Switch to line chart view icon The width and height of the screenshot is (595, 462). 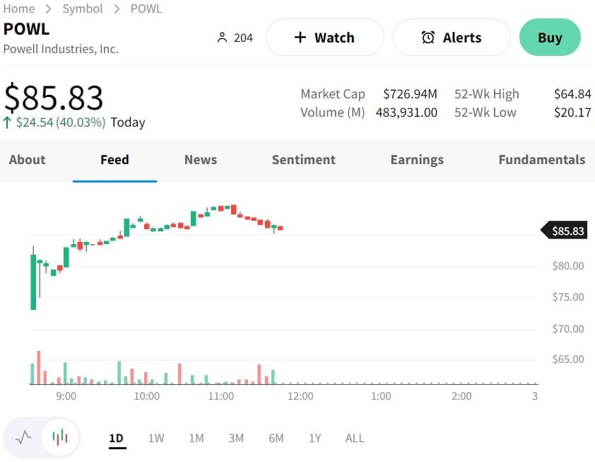pyautogui.click(x=23, y=437)
